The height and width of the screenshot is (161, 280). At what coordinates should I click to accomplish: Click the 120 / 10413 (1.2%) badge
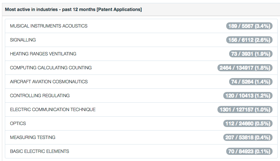point(247,96)
